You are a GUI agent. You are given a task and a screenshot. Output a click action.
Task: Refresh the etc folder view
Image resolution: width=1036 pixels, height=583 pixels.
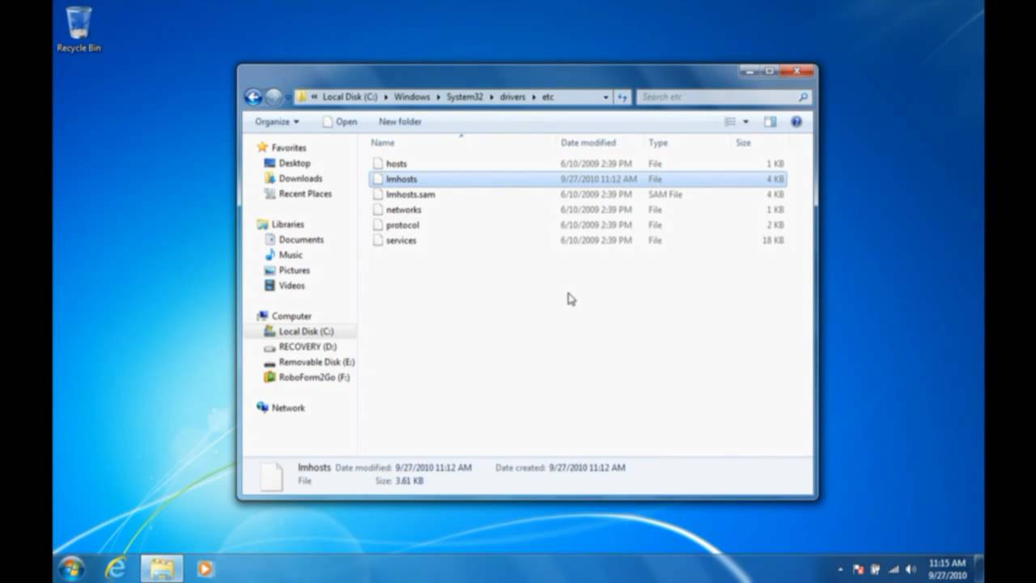[622, 97]
